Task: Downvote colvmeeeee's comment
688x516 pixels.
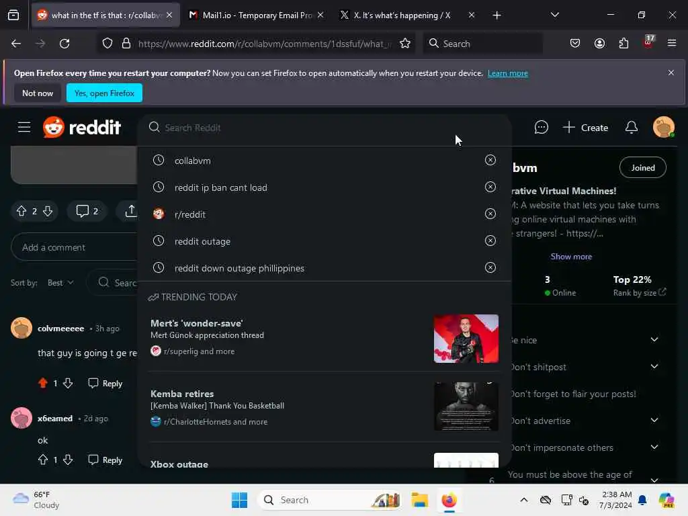Action: click(x=68, y=383)
